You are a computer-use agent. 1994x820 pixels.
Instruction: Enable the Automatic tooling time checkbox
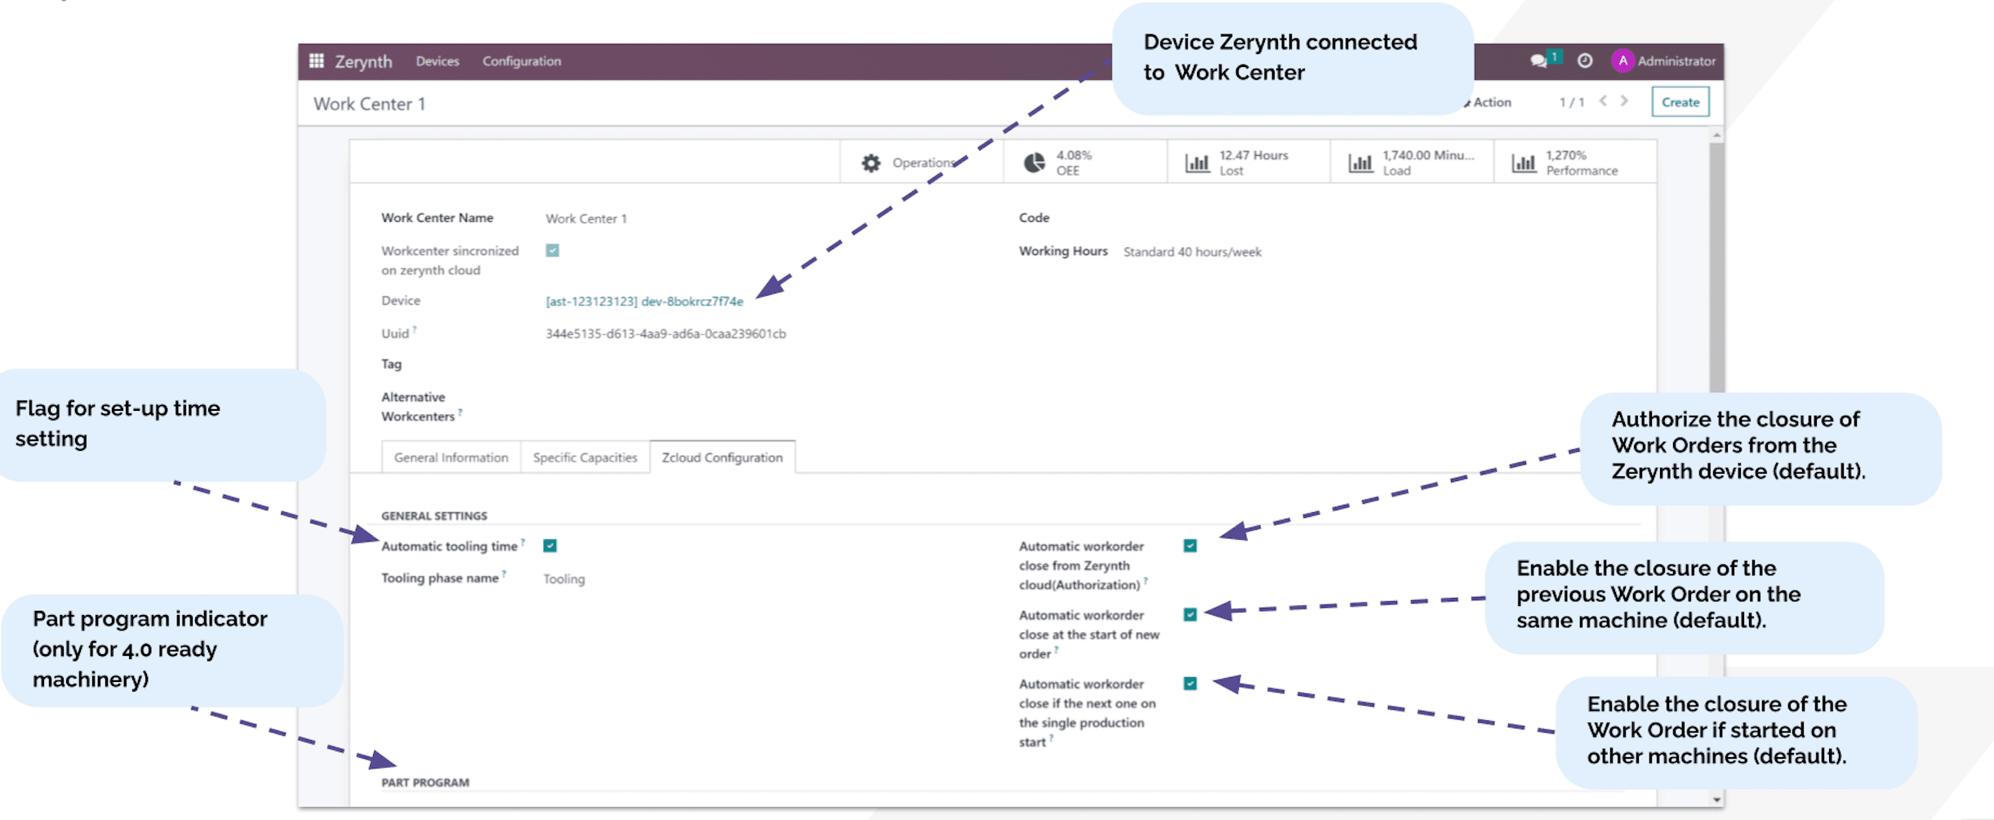pos(552,546)
